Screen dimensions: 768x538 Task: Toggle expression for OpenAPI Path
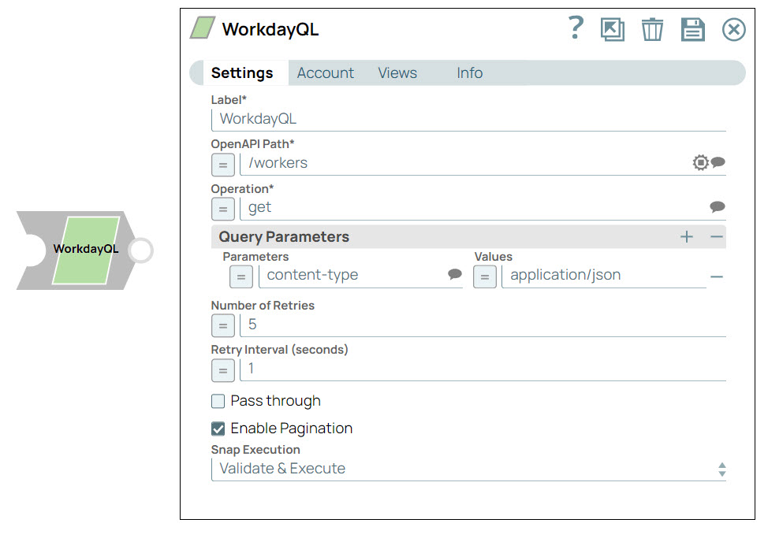tap(223, 165)
